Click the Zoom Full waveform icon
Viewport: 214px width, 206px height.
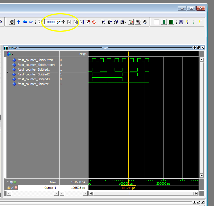(x=171, y=22)
